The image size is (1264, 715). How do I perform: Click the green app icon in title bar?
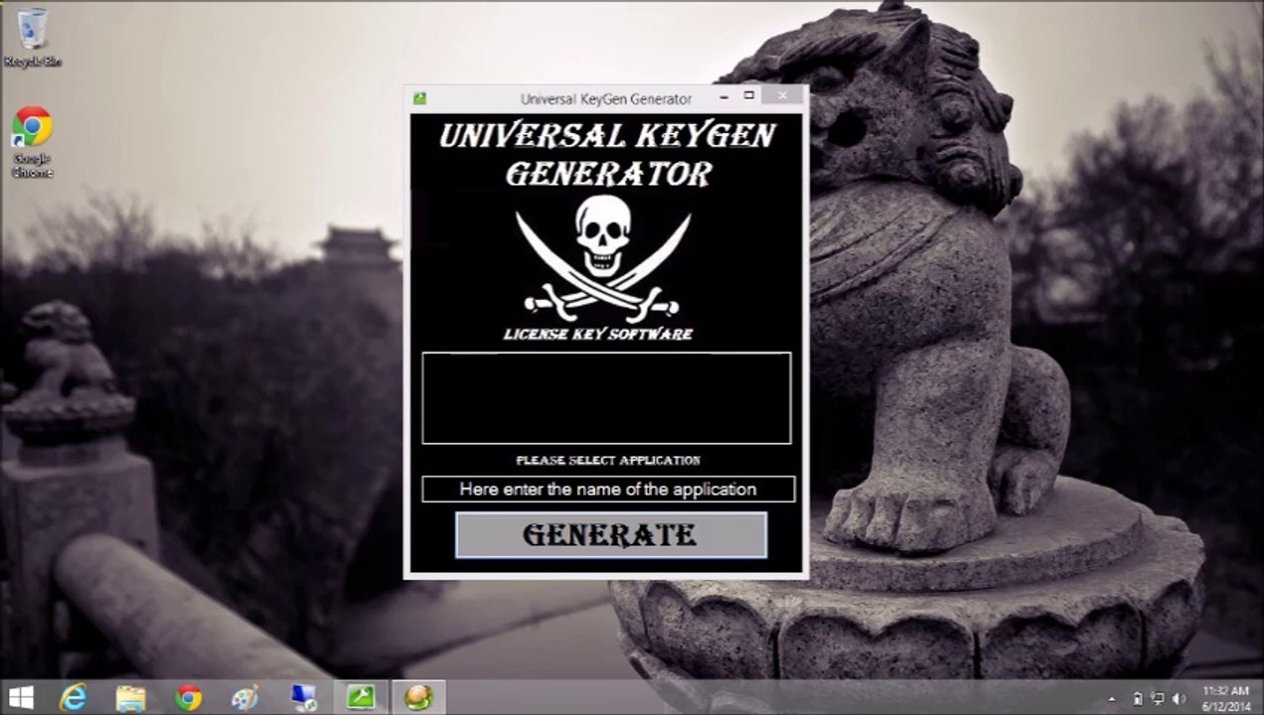(x=420, y=98)
